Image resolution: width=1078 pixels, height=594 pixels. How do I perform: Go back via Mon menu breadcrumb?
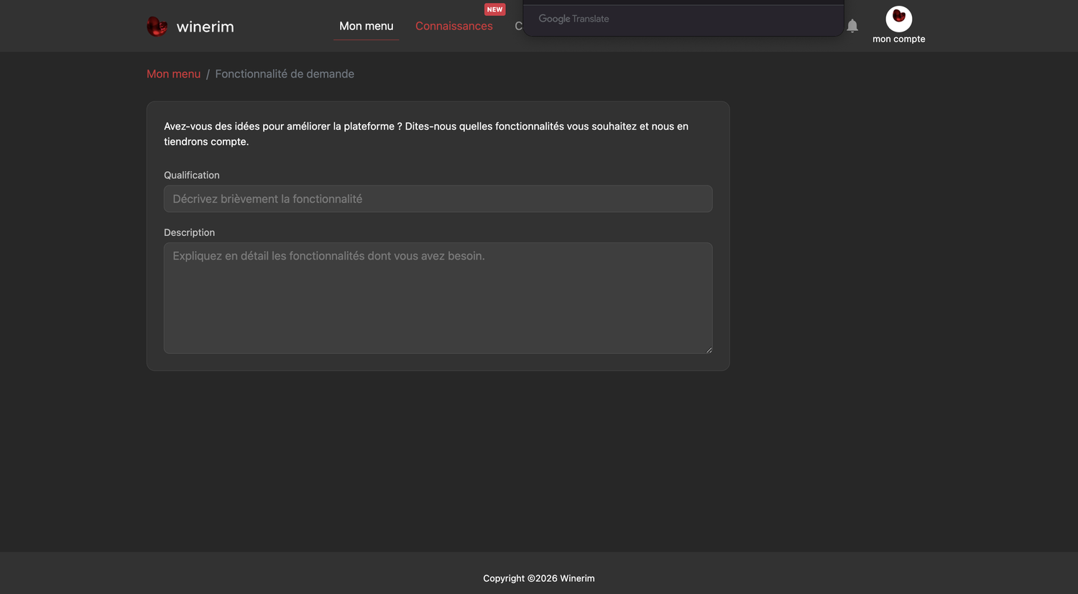click(x=174, y=74)
